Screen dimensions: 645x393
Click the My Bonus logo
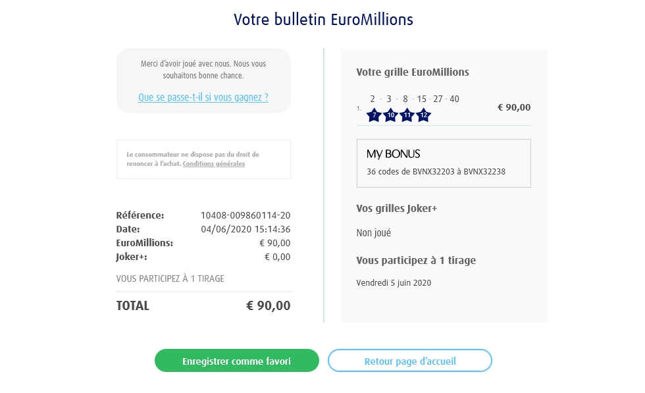pyautogui.click(x=393, y=154)
